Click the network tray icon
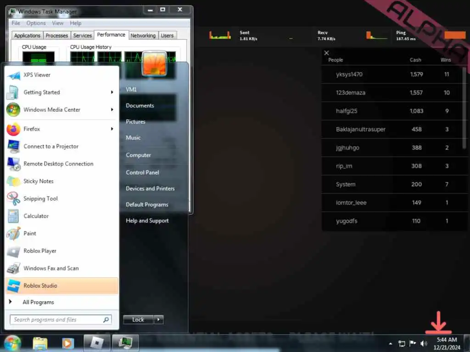This screenshot has height=352, width=470. (402, 343)
